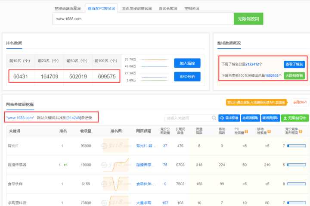This screenshot has width=310, height=206.
Task: Switch to the 查百度移动排名词 tab
Action: (x=137, y=9)
